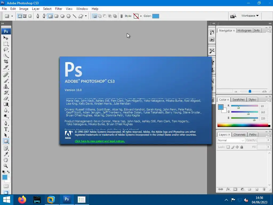The image size is (273, 205).
Task: Click the R value input field
Action: click(x=264, y=106)
